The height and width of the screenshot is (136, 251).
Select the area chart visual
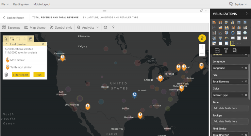220,28
